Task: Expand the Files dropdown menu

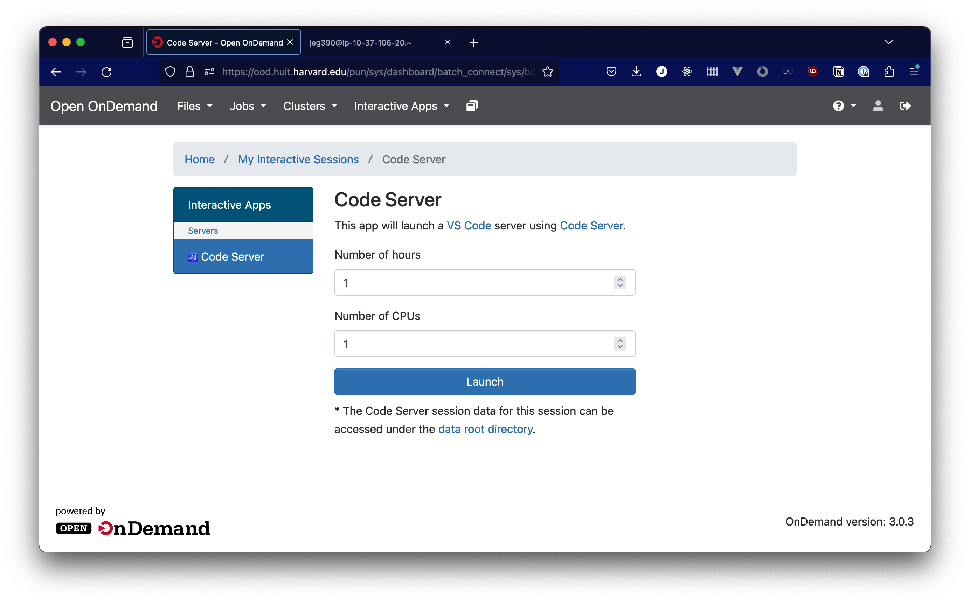Action: point(194,106)
